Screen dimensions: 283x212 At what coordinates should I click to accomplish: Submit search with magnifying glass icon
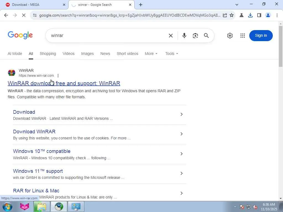[x=206, y=36]
